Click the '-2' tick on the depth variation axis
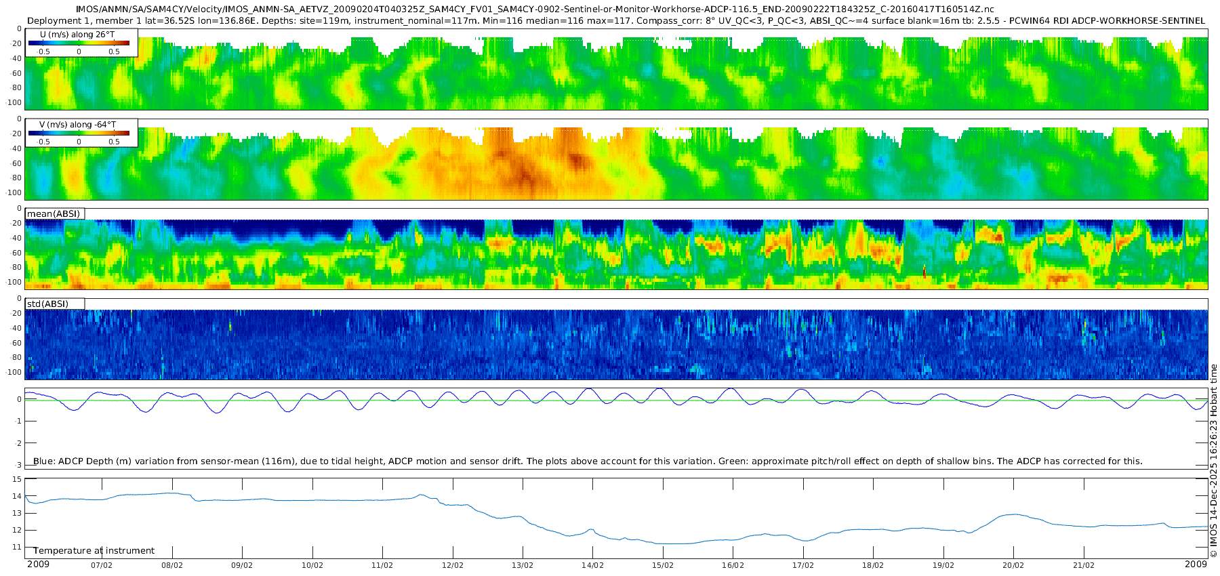This screenshot has height=576, width=1220. [x=18, y=443]
